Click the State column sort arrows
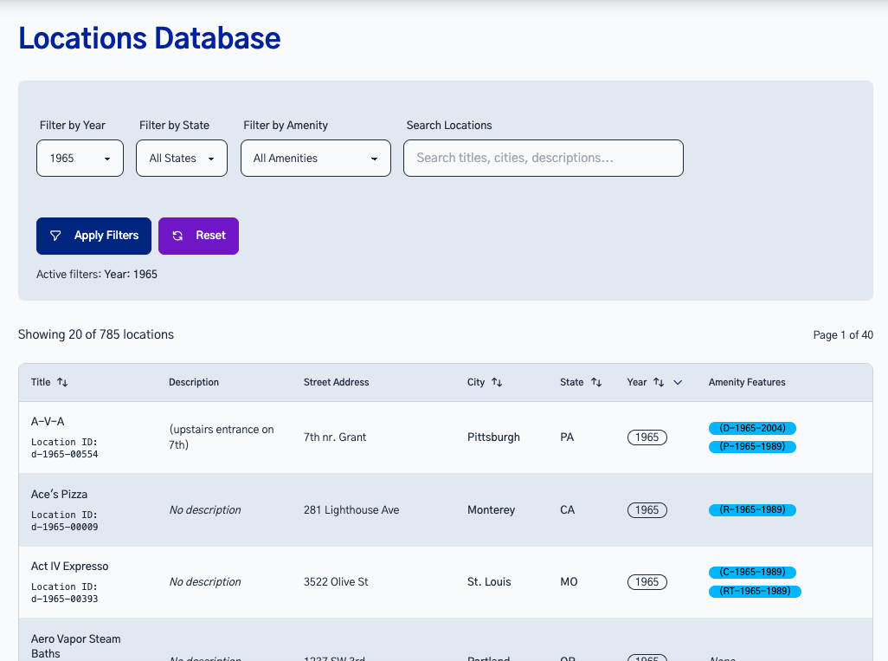 pyautogui.click(x=596, y=382)
